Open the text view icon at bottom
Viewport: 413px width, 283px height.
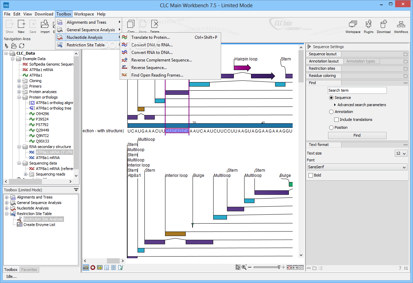[107, 268]
